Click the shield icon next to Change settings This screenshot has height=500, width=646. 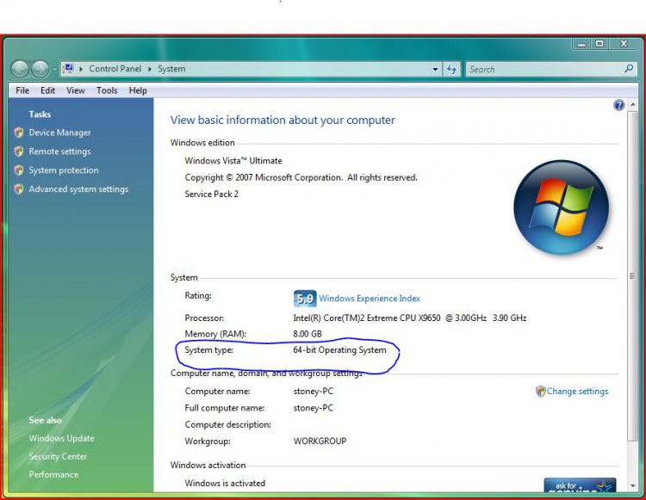(540, 392)
